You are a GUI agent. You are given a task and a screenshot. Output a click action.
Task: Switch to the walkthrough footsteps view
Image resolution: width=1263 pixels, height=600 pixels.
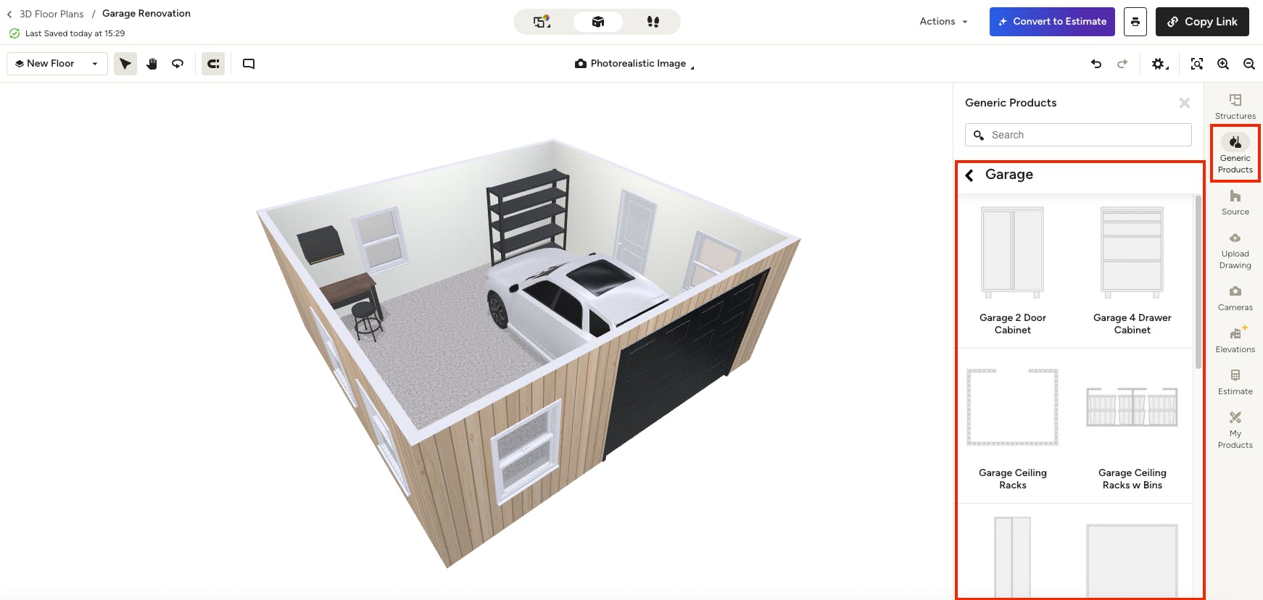653,22
